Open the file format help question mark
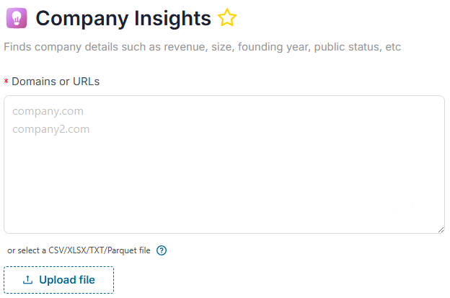450x298 pixels. point(162,251)
